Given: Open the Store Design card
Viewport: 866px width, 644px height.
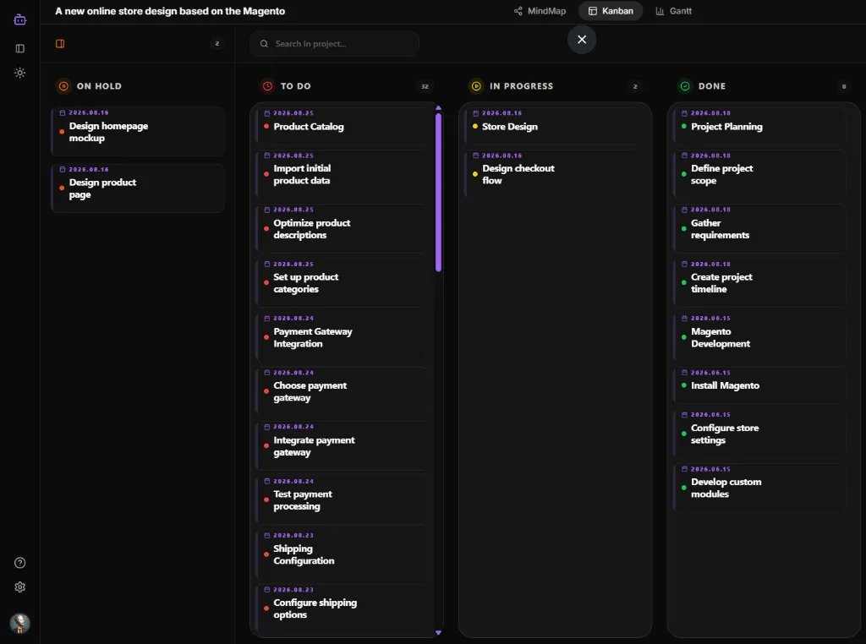Looking at the screenshot, I should click(x=551, y=127).
